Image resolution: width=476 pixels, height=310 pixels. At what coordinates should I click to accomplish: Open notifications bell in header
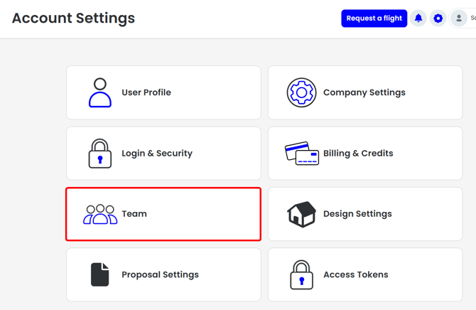(x=418, y=18)
